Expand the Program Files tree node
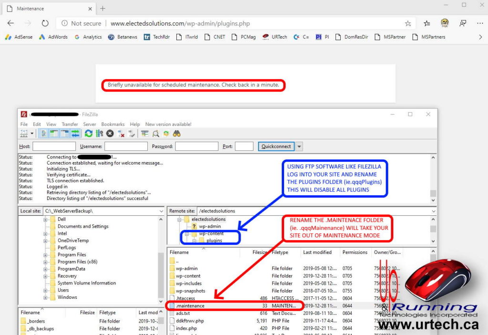Viewport: 488px width, 335px height. (46, 255)
